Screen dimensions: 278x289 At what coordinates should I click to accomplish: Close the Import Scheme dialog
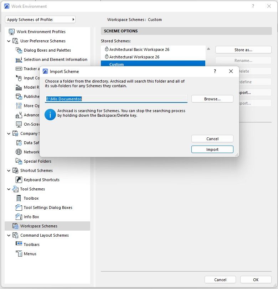pos(231,71)
